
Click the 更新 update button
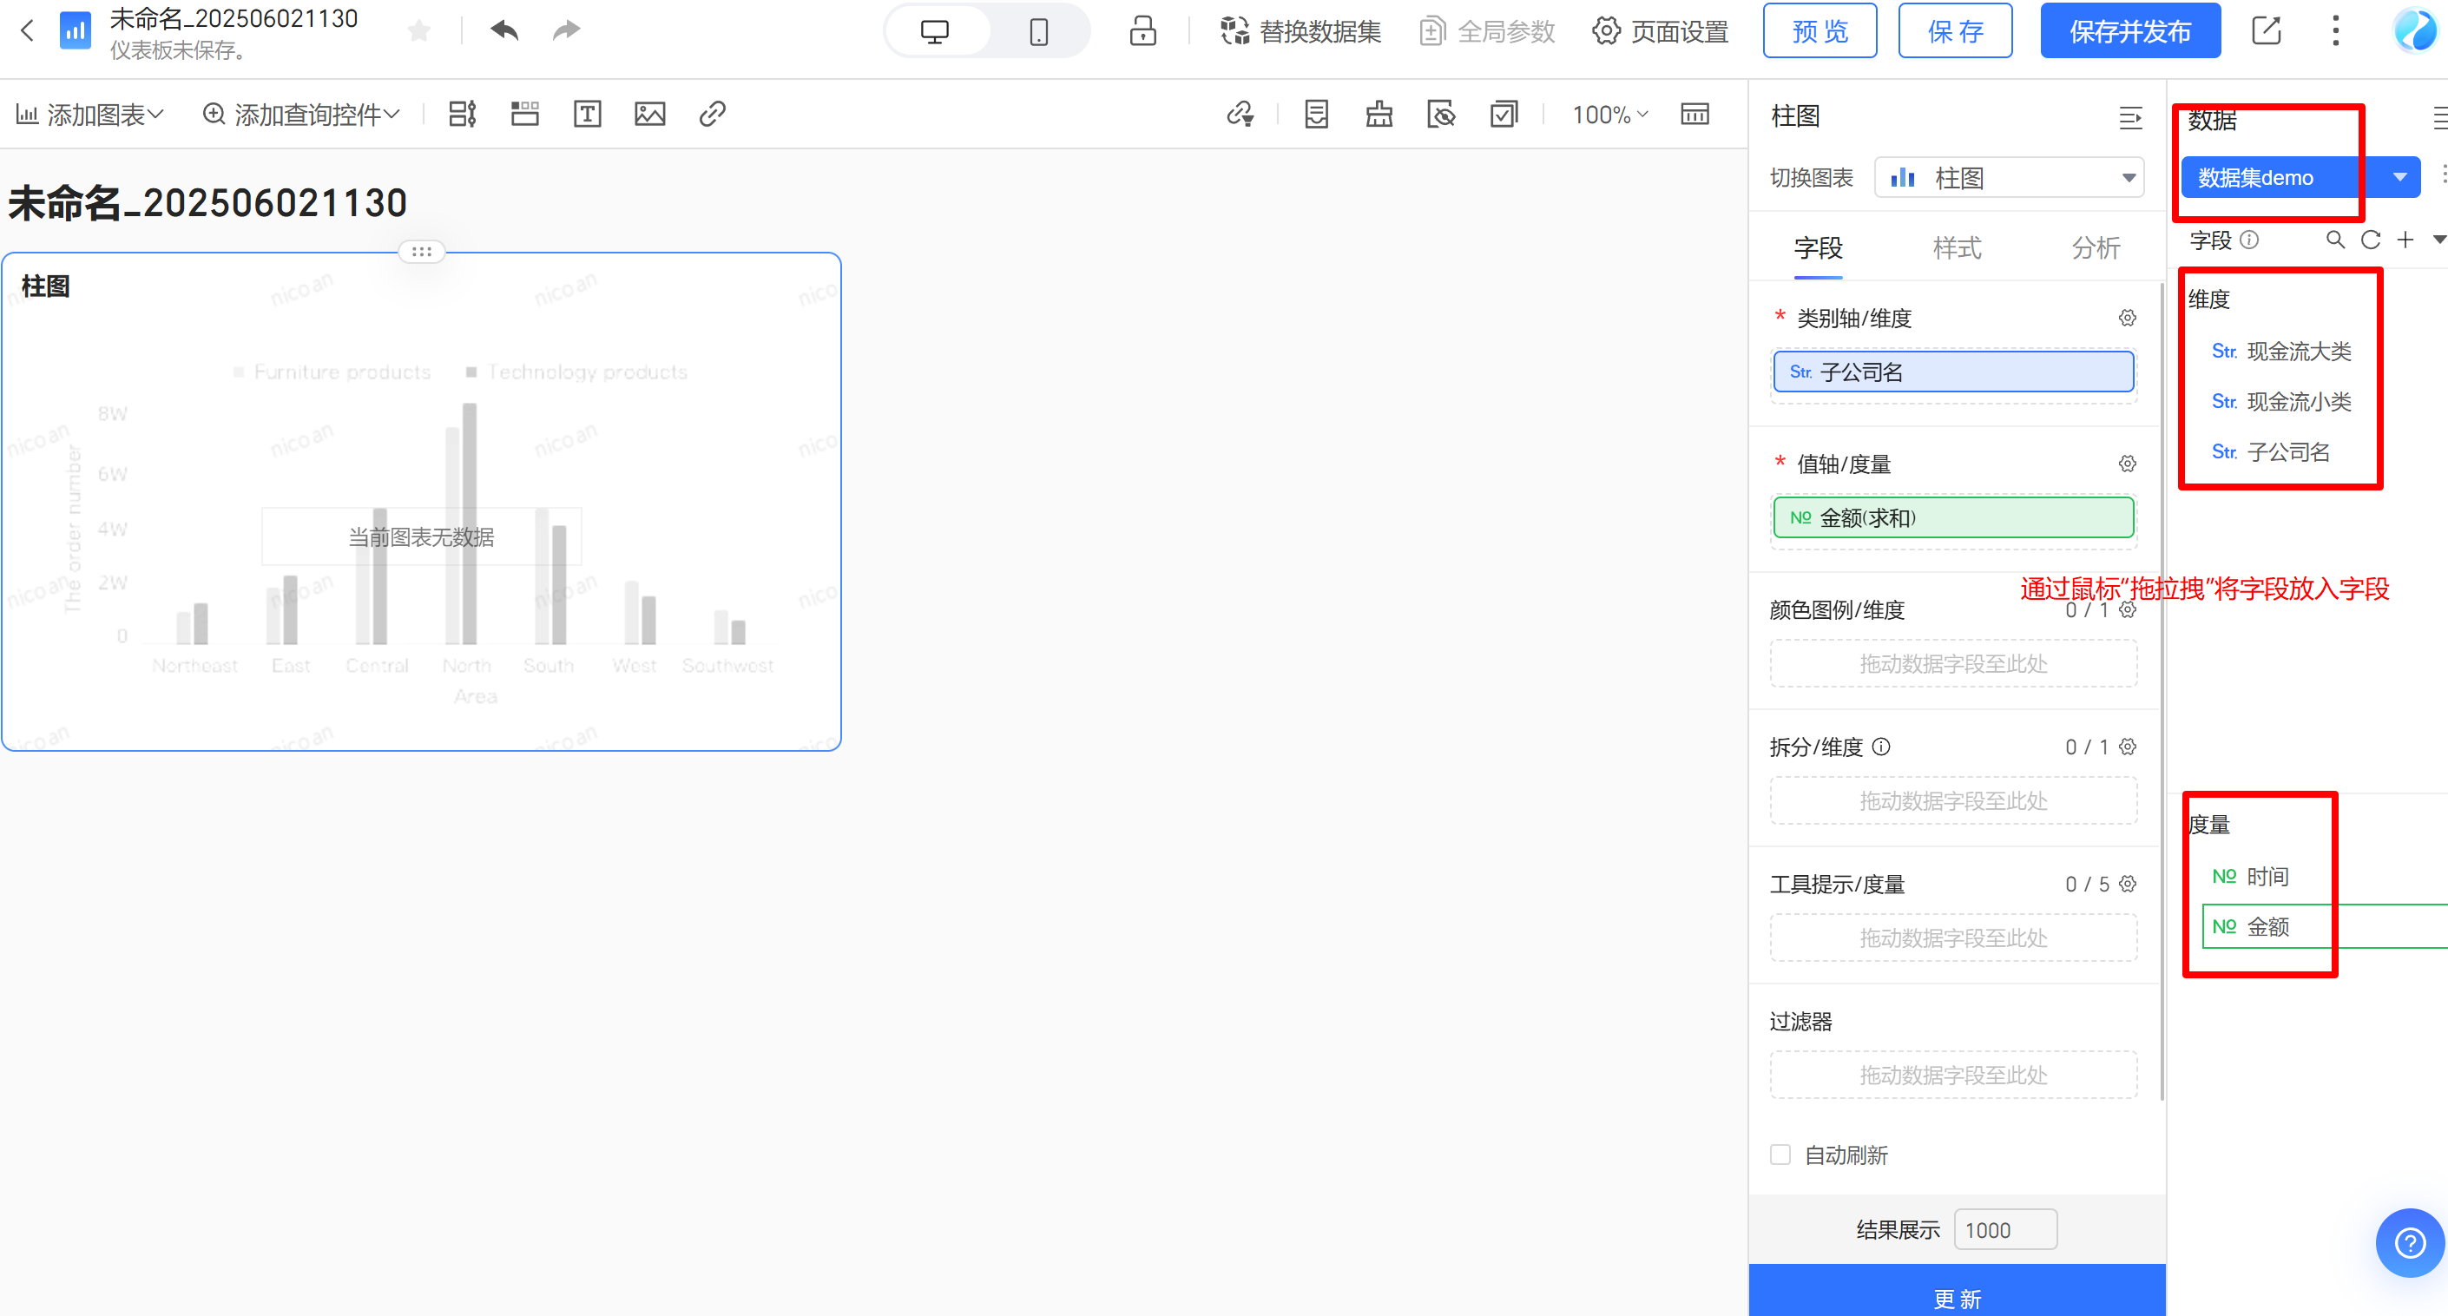[x=1957, y=1297]
